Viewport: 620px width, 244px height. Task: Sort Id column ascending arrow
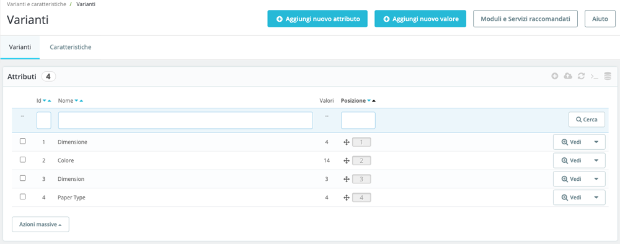pos(50,101)
